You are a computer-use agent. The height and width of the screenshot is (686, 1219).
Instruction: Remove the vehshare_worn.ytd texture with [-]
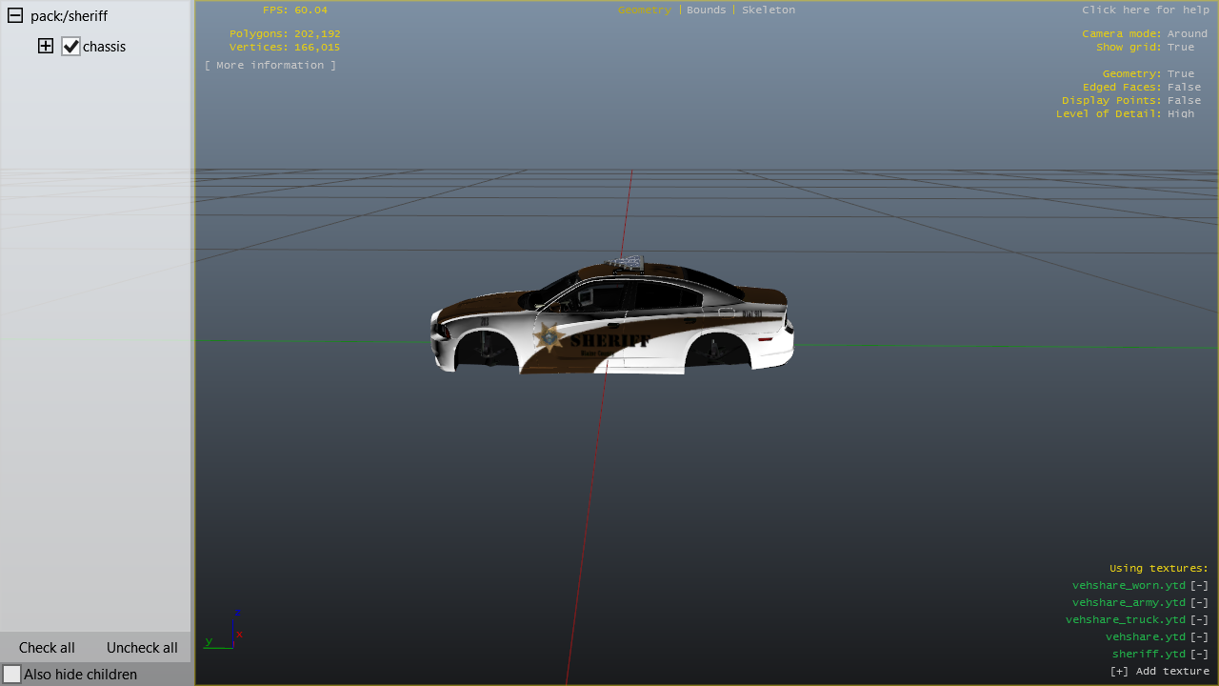(x=1199, y=586)
